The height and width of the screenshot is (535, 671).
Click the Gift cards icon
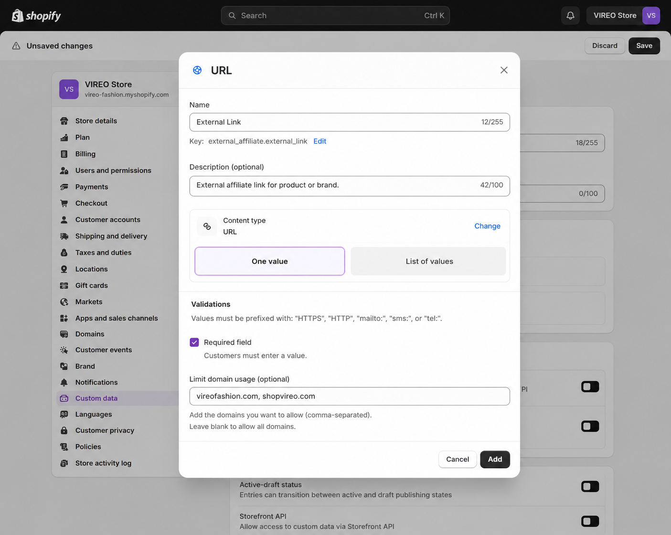64,286
